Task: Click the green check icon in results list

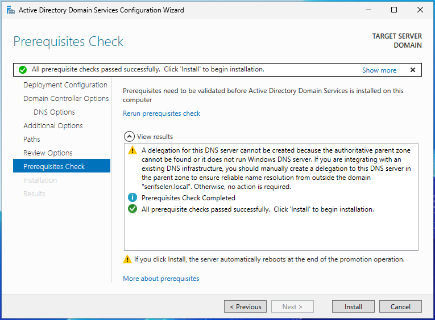Action: coord(132,209)
